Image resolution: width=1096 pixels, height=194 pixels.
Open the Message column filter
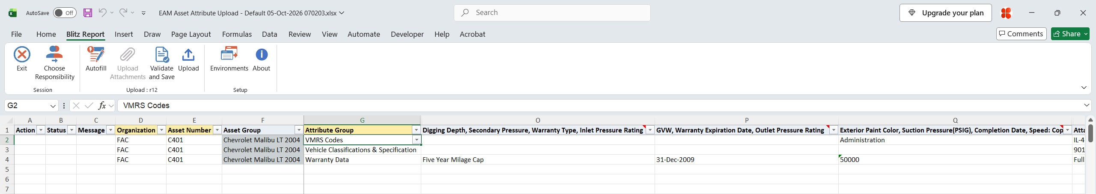(110, 130)
